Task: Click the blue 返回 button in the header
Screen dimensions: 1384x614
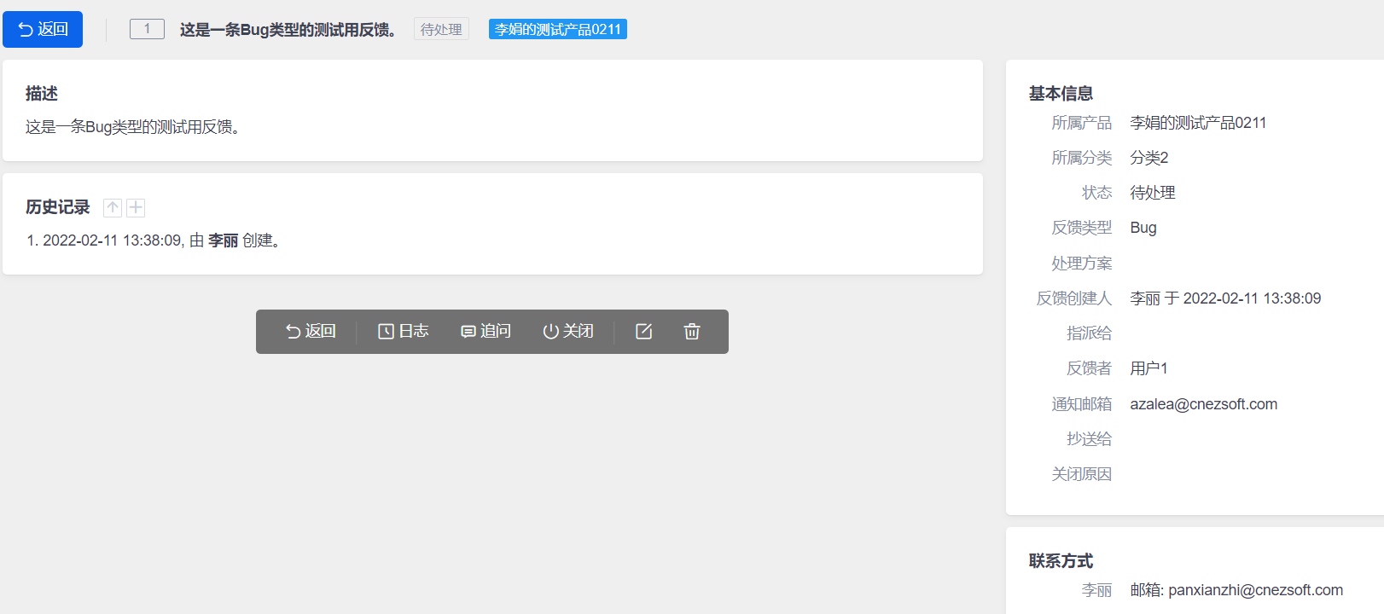Action: tap(43, 29)
